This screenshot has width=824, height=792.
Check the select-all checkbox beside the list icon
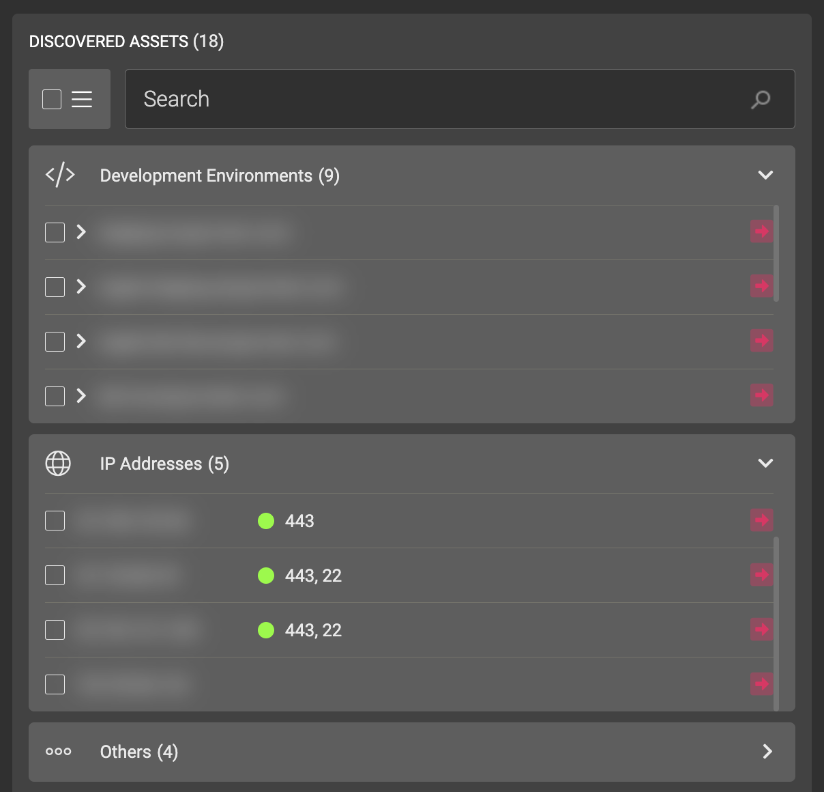50,99
